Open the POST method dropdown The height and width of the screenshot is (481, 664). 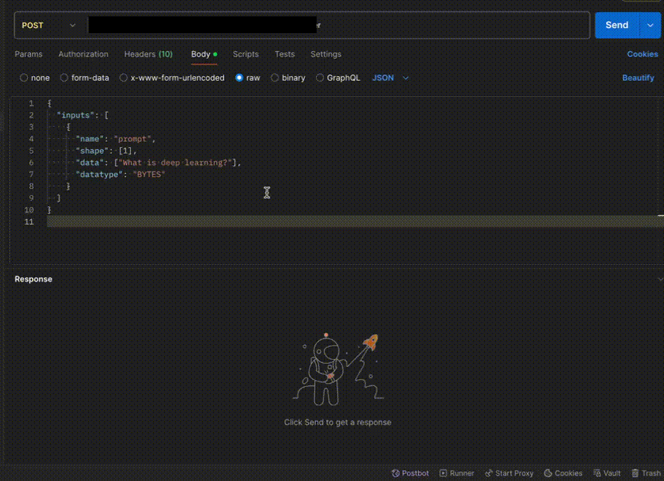pyautogui.click(x=48, y=25)
